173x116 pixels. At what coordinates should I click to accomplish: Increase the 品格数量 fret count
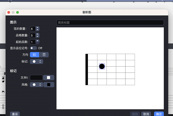[x=37, y=34]
